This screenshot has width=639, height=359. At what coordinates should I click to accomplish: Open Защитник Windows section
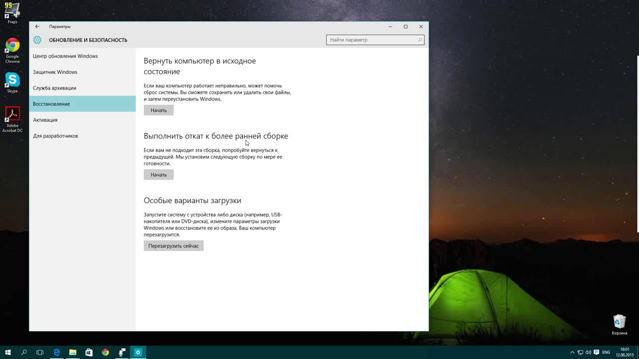pyautogui.click(x=82, y=72)
